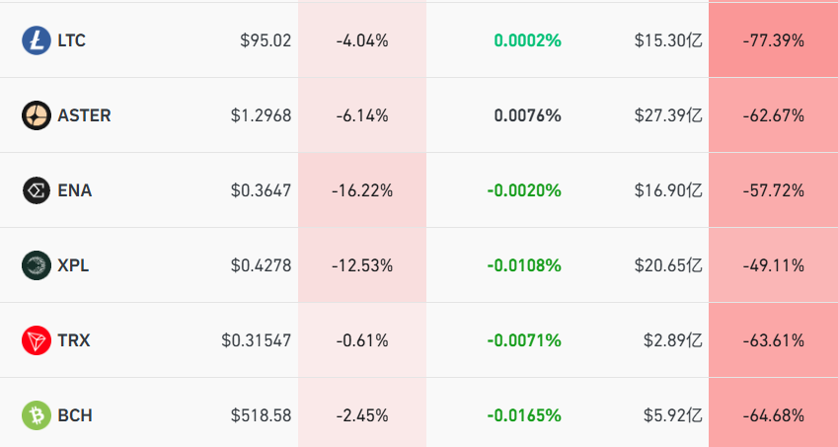Select the ENA ticker name
Screen dimensions: 838x447
click(x=74, y=190)
